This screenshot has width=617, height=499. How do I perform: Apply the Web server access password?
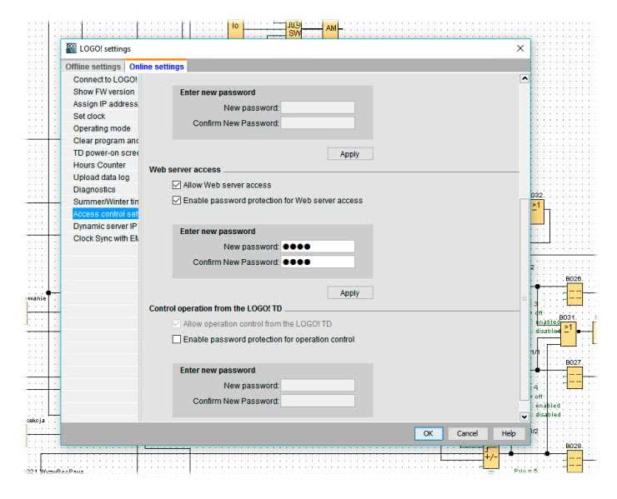point(349,293)
